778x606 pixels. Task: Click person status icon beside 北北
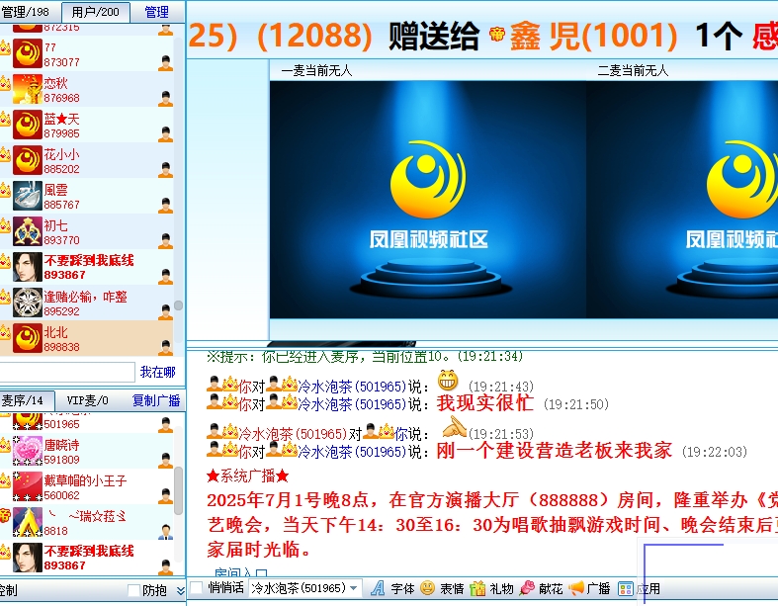pyautogui.click(x=166, y=347)
